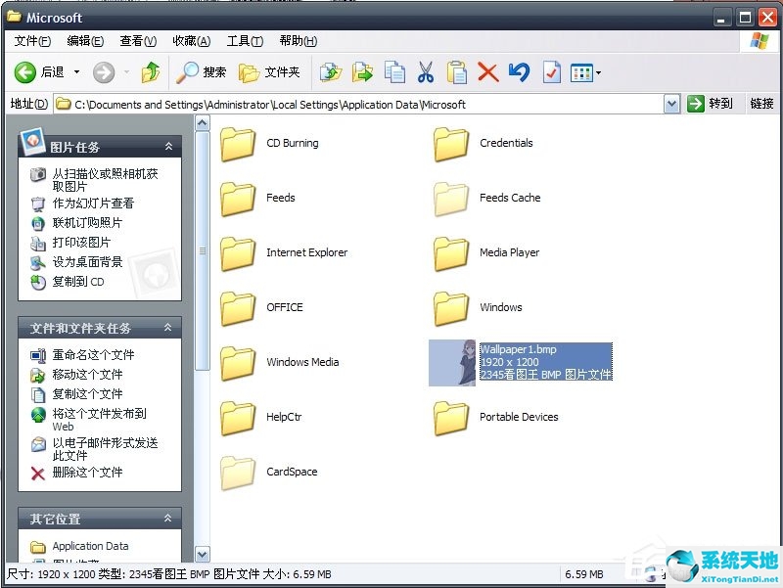The image size is (783, 588).
Task: Click the Copy toolbar icon
Action: click(x=394, y=71)
